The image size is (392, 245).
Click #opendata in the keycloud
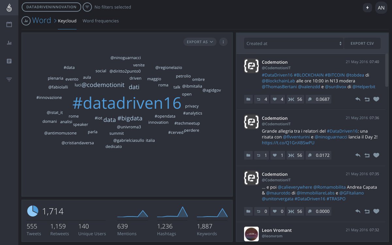click(165, 116)
